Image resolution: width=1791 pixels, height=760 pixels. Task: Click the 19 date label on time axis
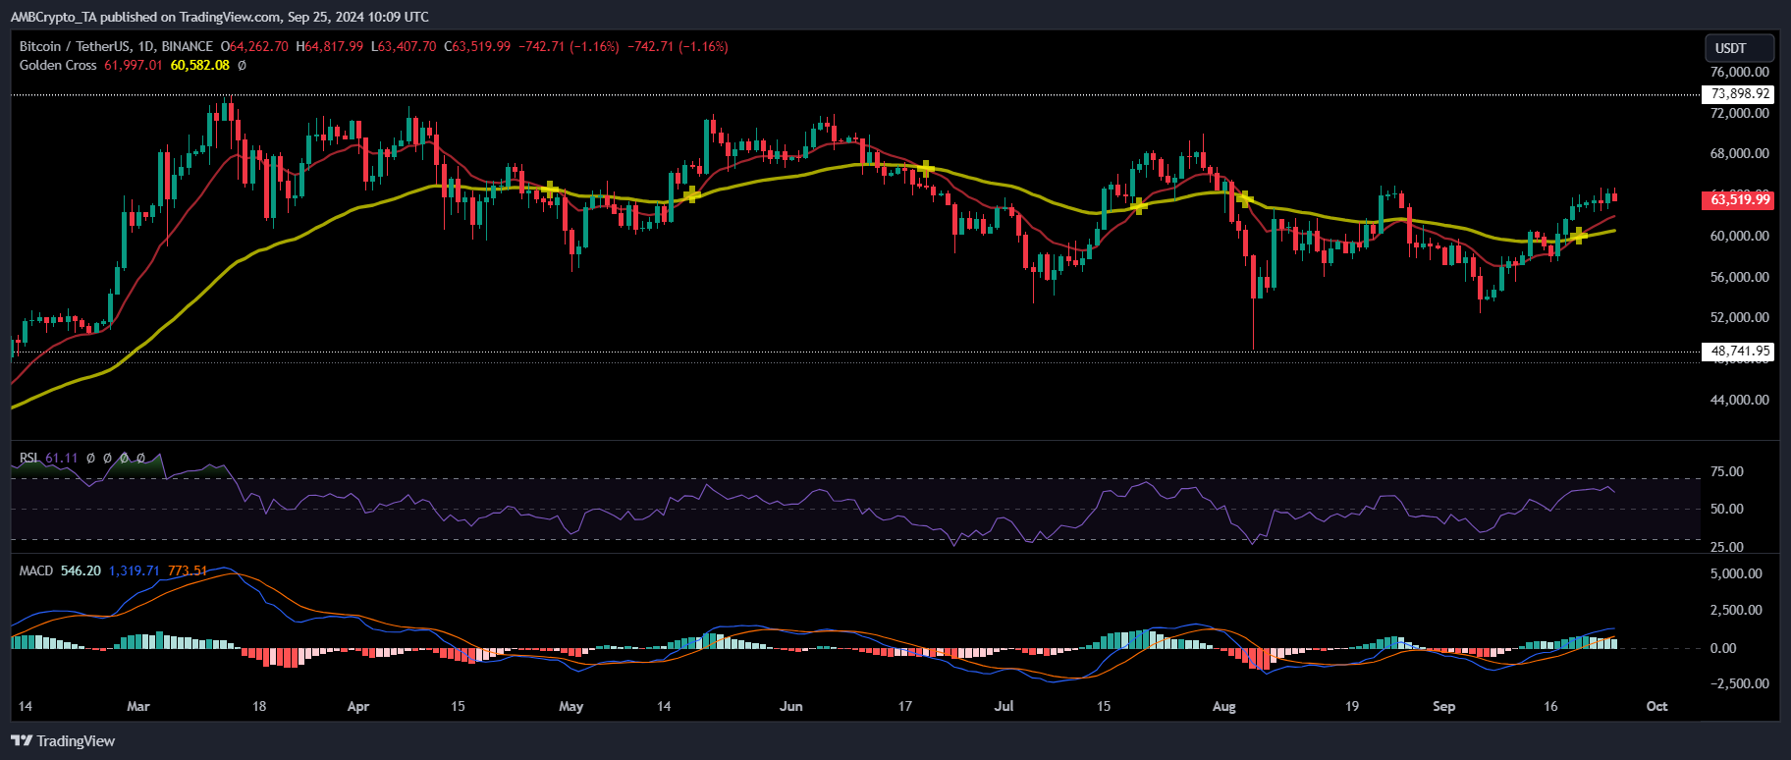(x=1352, y=706)
